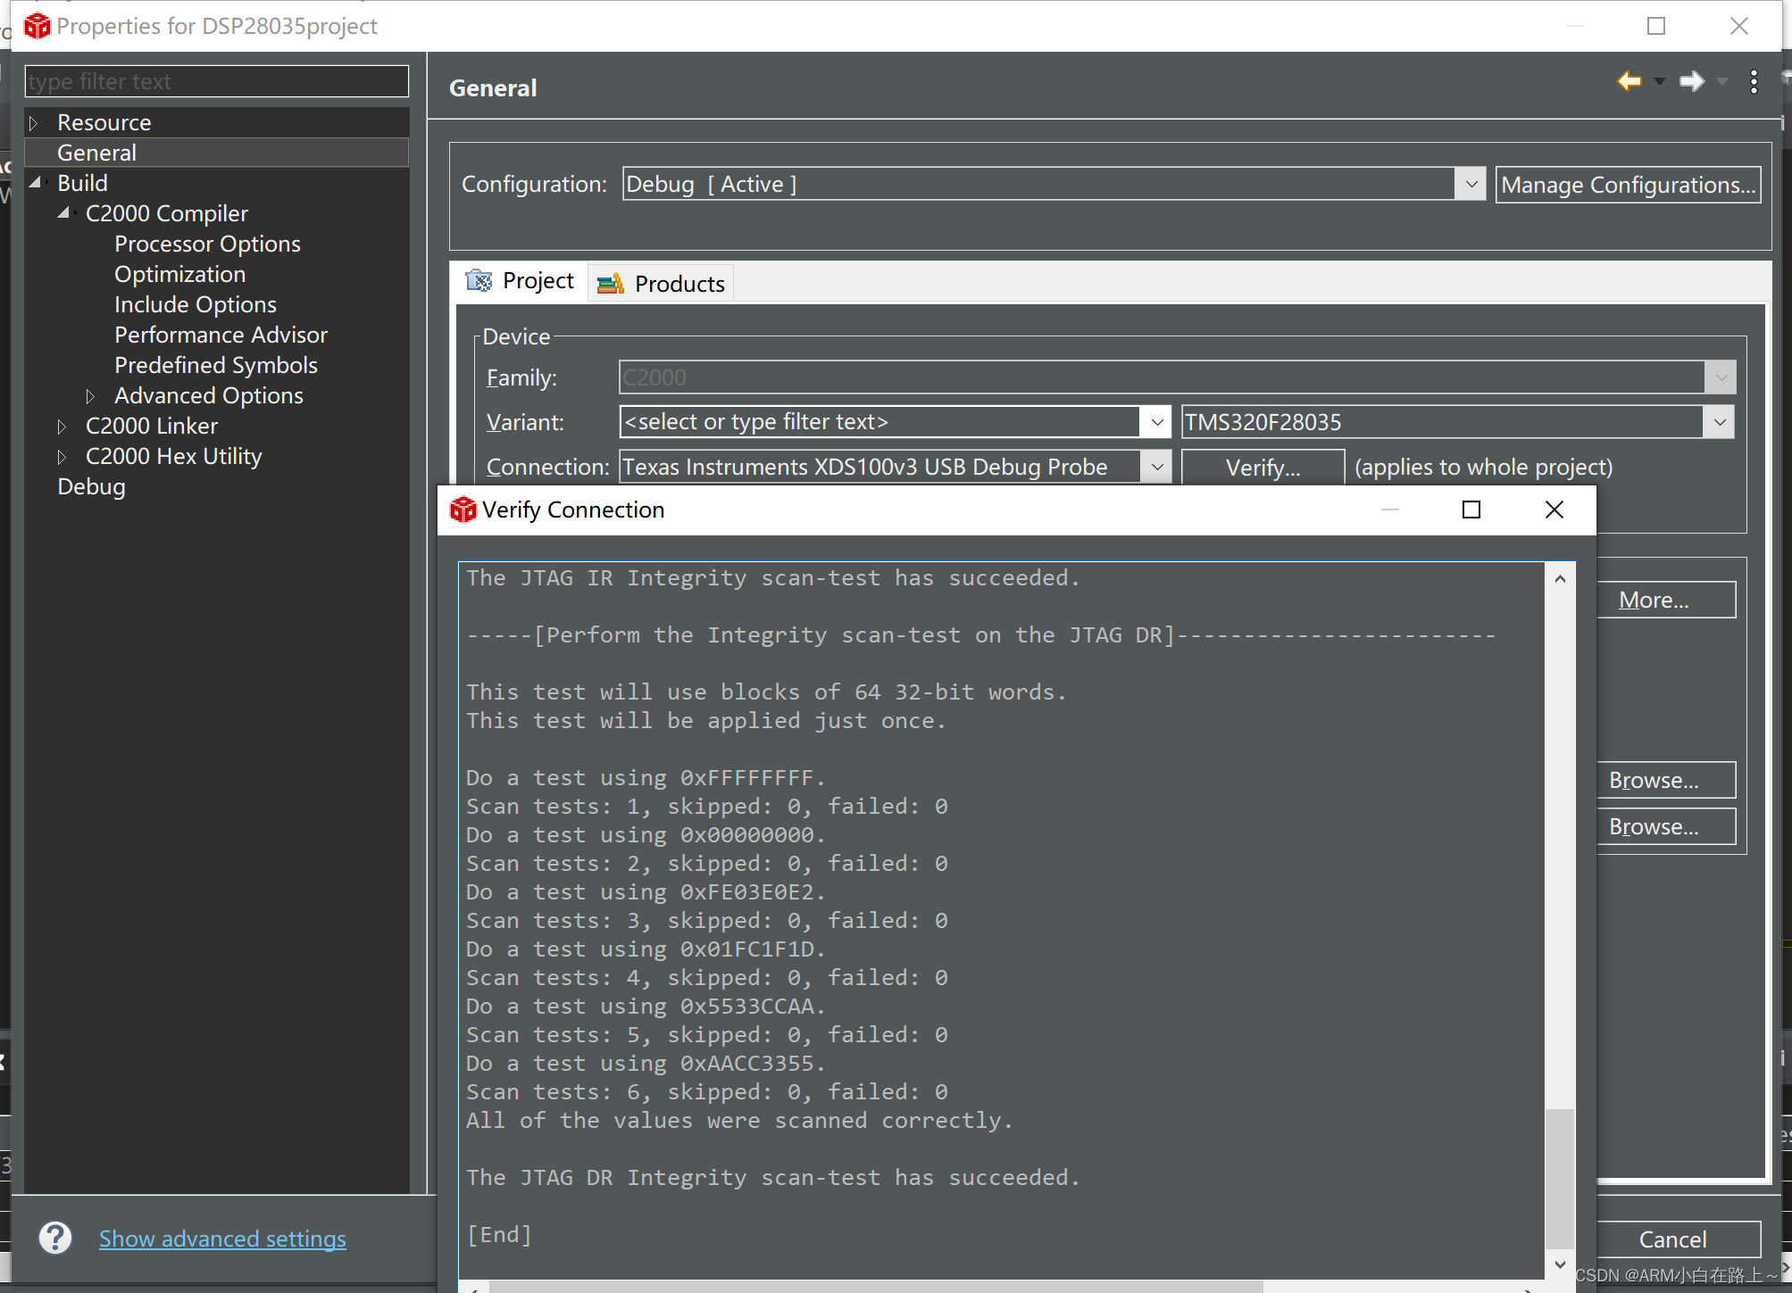The image size is (1792, 1293).
Task: Click the Verify connection button
Action: click(x=1263, y=467)
